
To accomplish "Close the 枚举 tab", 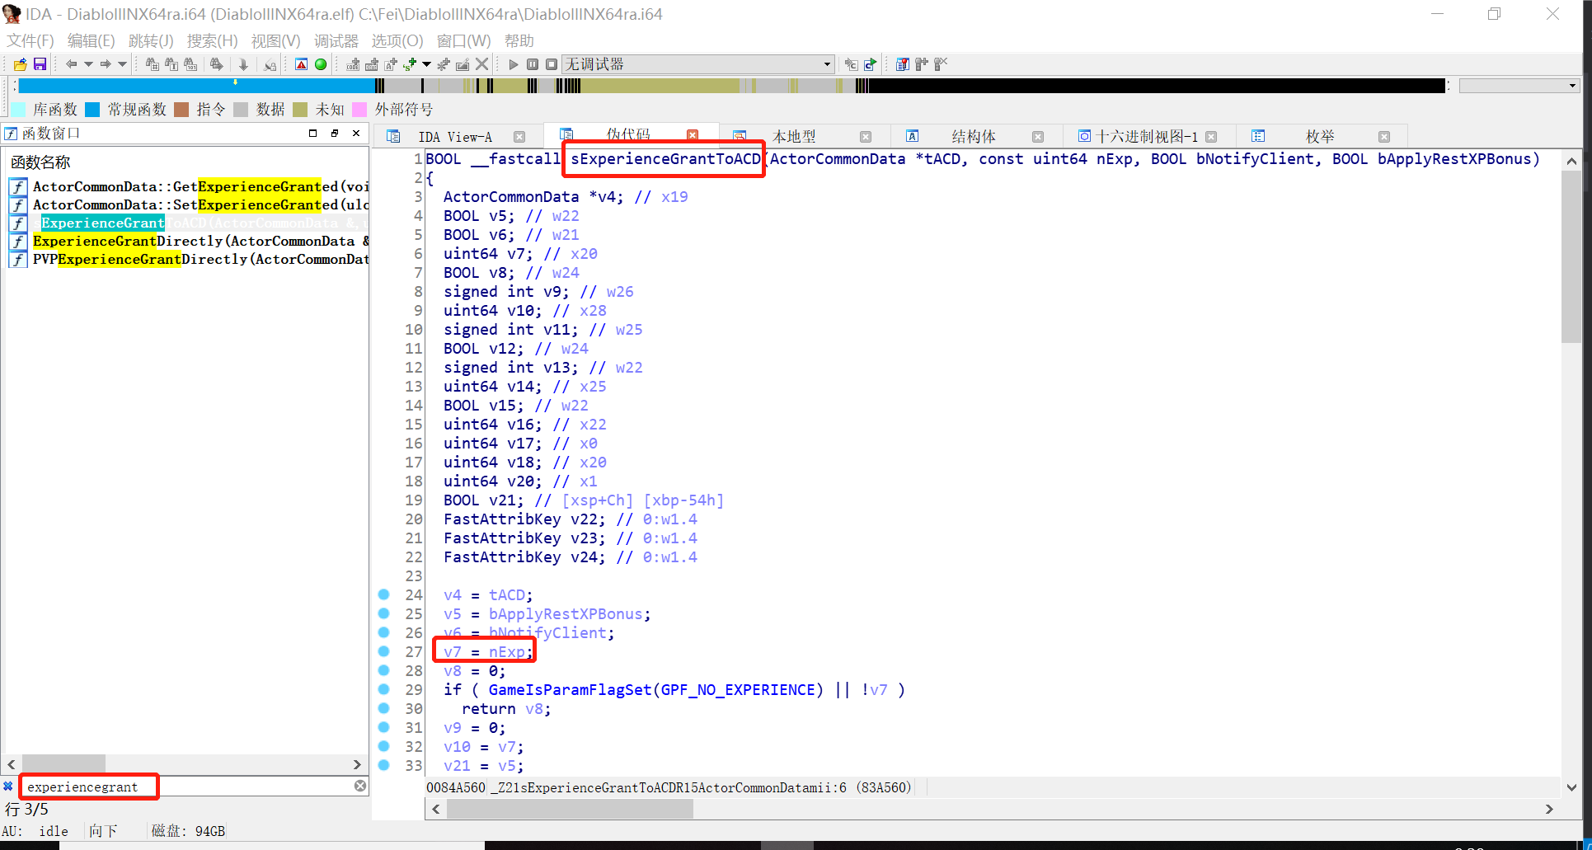I will 1384,137.
